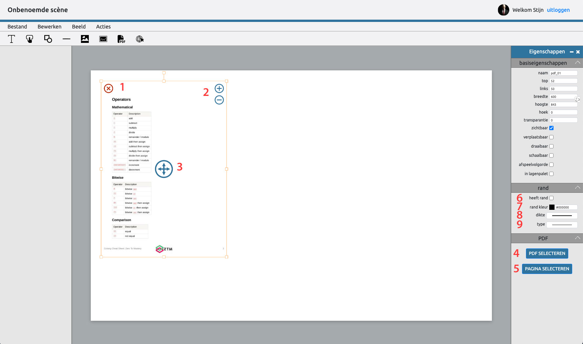Select the hotspot pointer tool

(29, 39)
